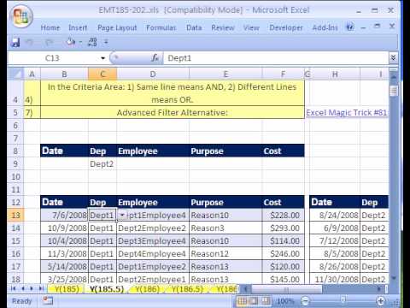Click the Redo arrow in Quick Access Toolbar

49,42
